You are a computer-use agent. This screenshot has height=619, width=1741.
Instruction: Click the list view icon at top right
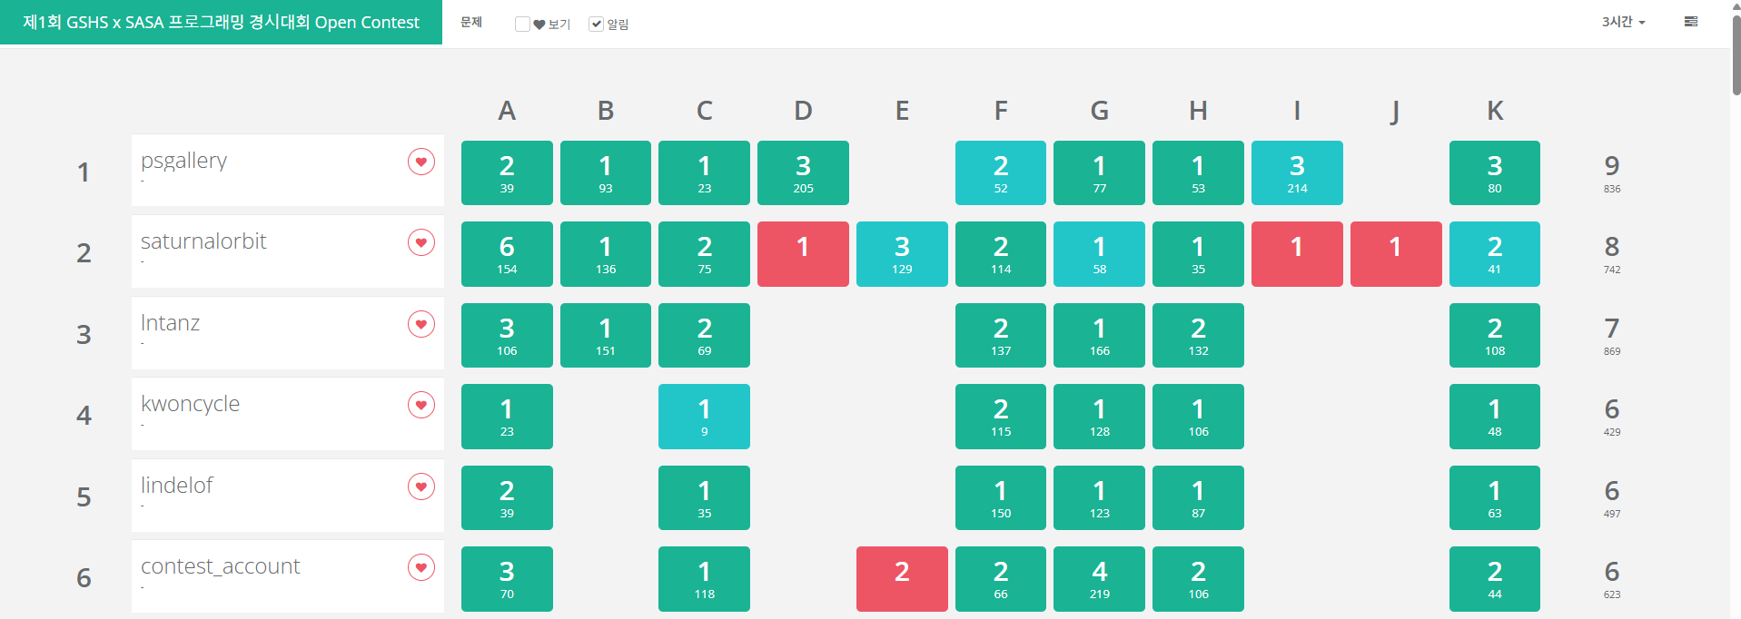(x=1690, y=22)
